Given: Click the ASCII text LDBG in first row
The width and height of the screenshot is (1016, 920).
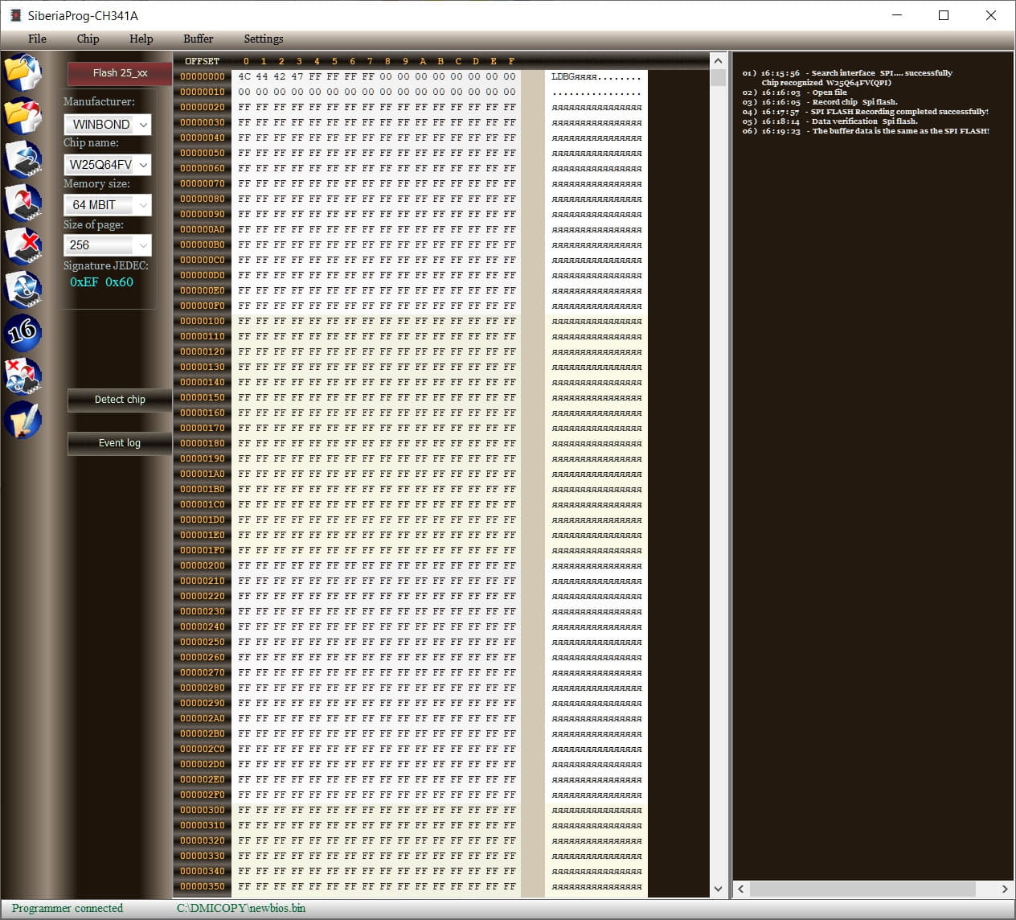Looking at the screenshot, I should pos(562,76).
